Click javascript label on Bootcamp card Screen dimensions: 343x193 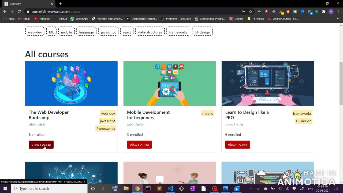107,121
